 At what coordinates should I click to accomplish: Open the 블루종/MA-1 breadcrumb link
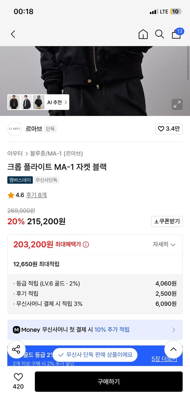pyautogui.click(x=43, y=153)
